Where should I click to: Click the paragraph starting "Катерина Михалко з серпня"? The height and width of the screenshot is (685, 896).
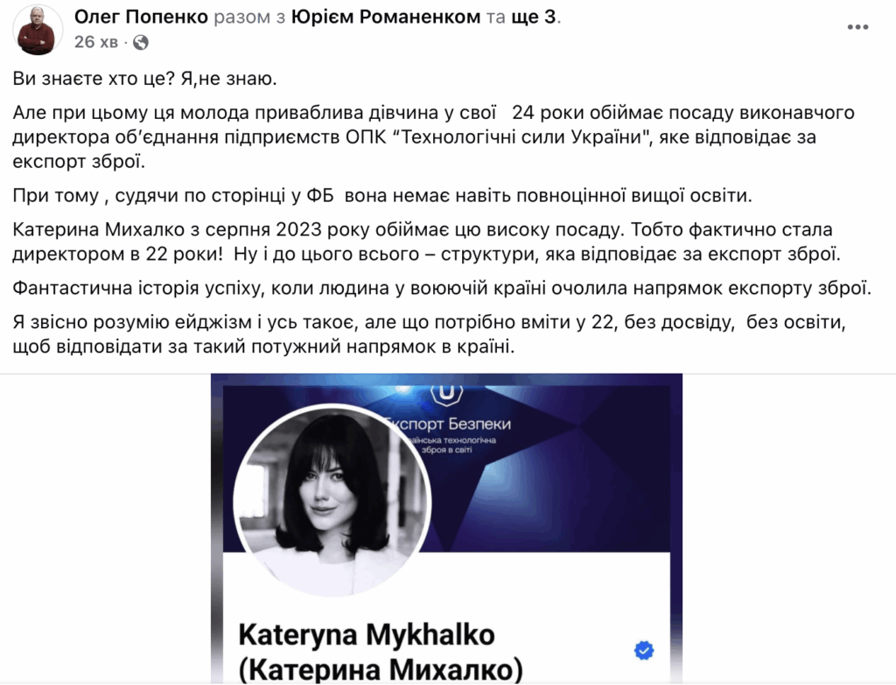click(x=427, y=241)
